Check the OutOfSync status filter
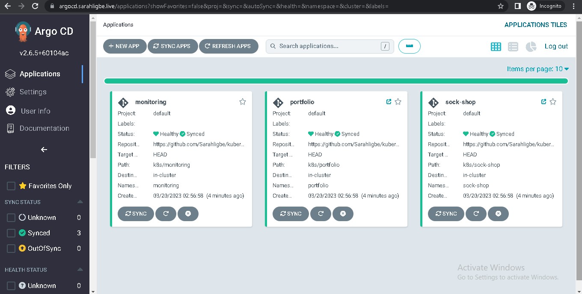The image size is (582, 294). [x=11, y=249]
